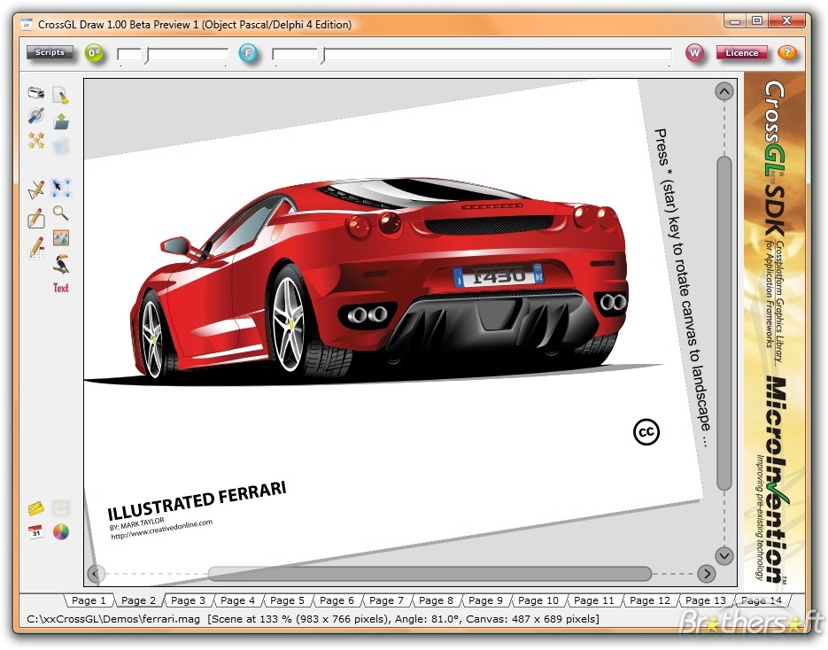Screen dimensions: 828x650
Task: Open the color wheel picker
Action: (x=61, y=532)
